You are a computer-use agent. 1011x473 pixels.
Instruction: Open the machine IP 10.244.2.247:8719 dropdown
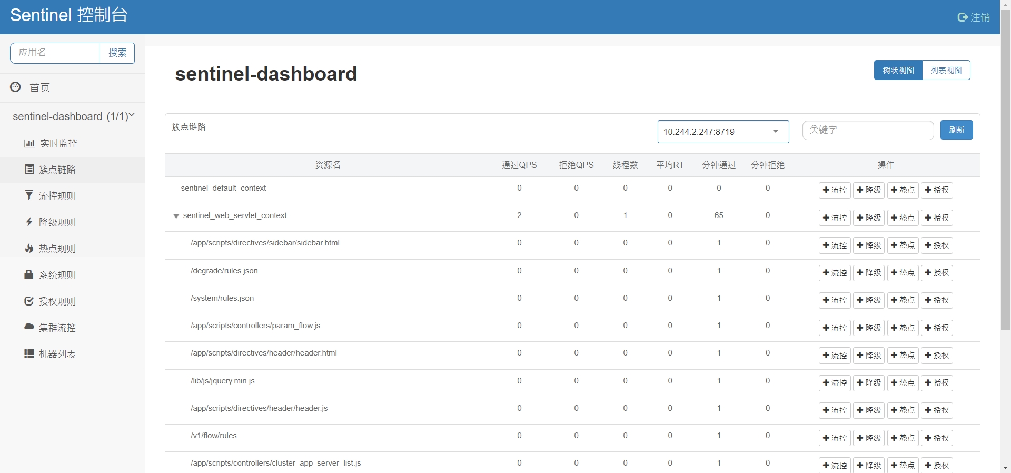723,132
